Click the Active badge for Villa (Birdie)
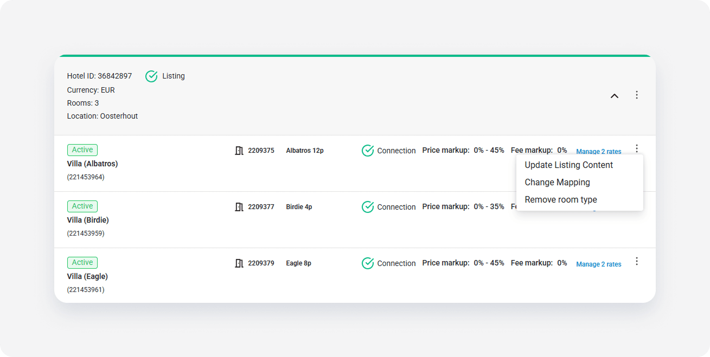The image size is (710, 357). (82, 206)
